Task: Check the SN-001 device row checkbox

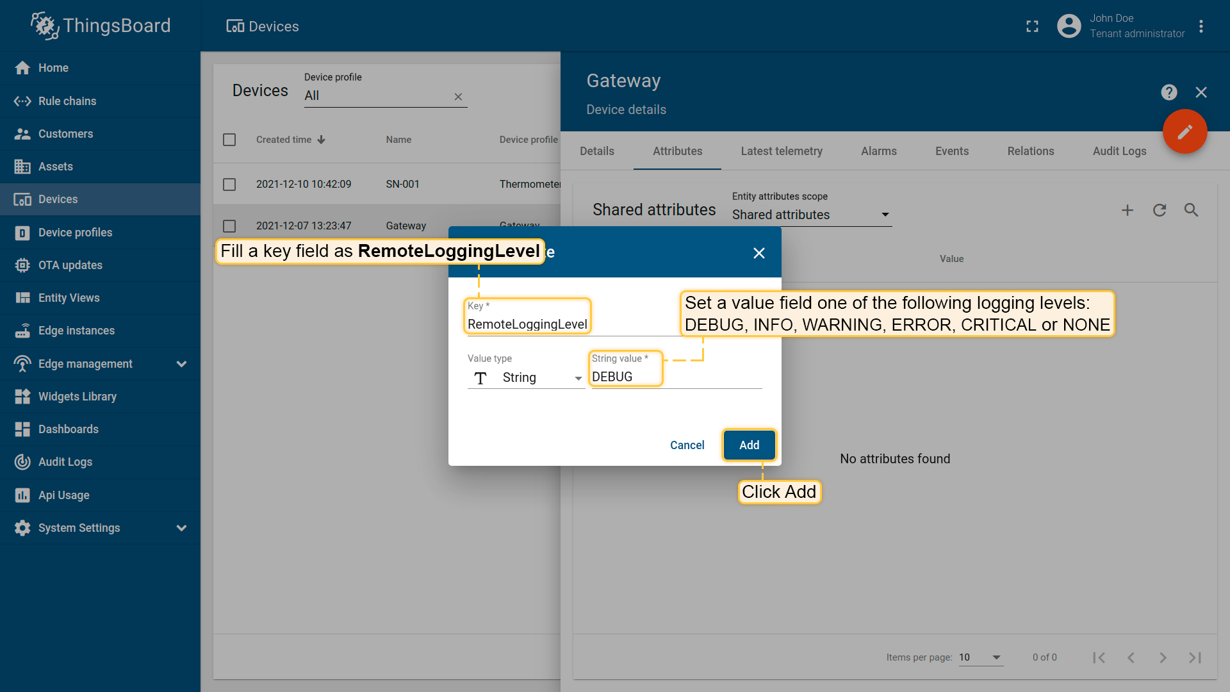Action: (x=229, y=185)
